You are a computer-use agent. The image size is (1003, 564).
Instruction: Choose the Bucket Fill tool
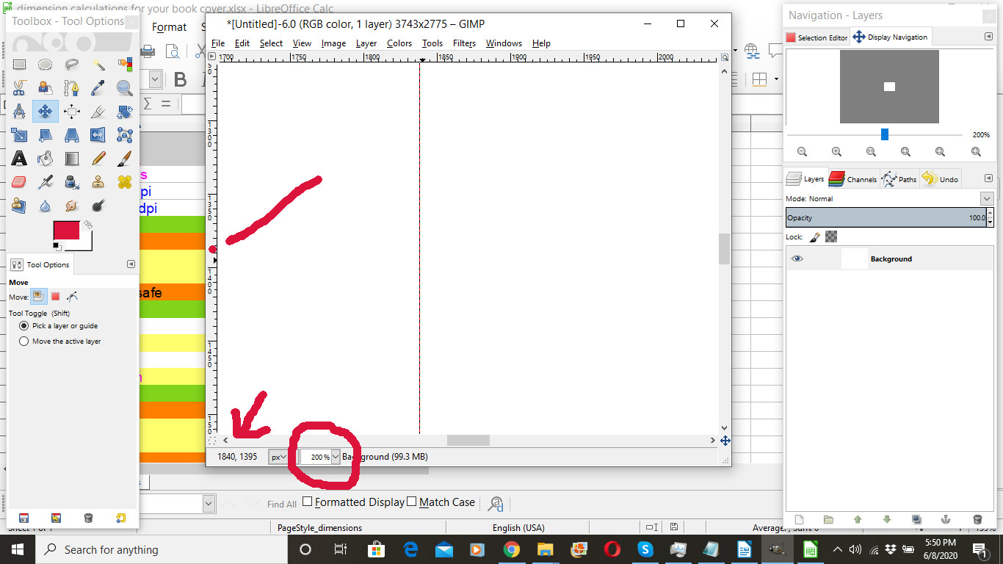(x=46, y=159)
